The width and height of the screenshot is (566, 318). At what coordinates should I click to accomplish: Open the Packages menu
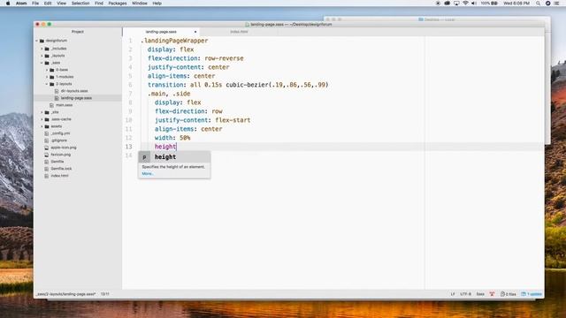coord(118,4)
